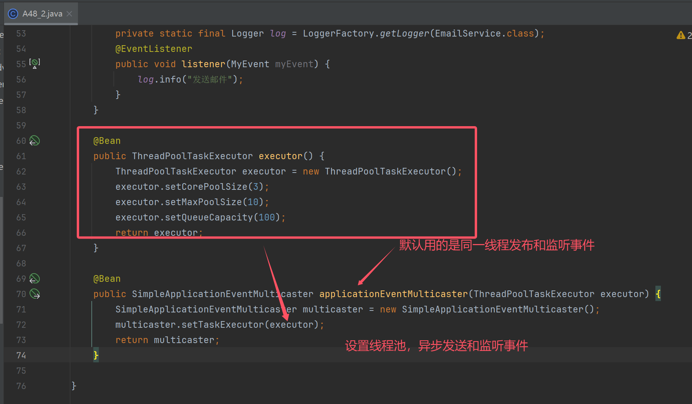
Task: Click the log.info call on line 56
Action: pyautogui.click(x=190, y=79)
